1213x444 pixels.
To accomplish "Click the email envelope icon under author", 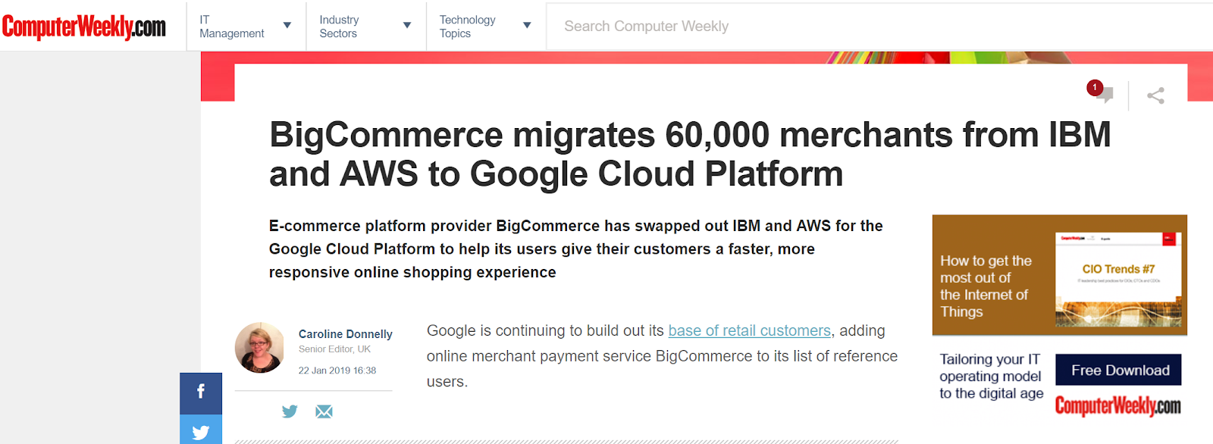I will coord(324,411).
